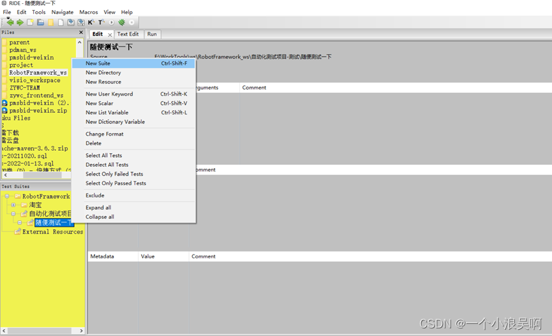This screenshot has width=552, height=336.
Task: Choose New Resource from the context menu
Action: (134, 82)
